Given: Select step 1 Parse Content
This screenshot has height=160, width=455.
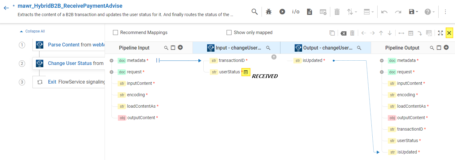Looking at the screenshot, I should coord(69,45).
